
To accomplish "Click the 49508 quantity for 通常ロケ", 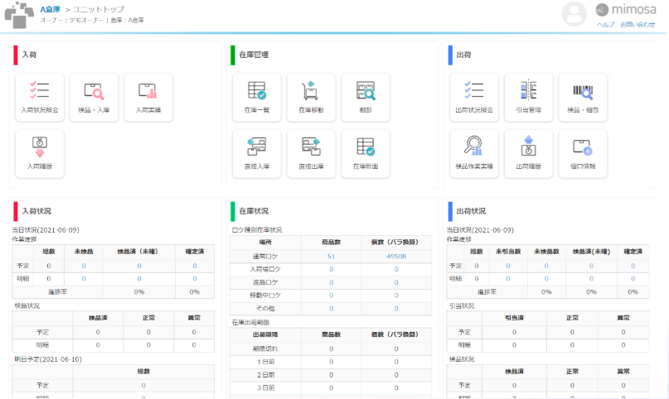I will pos(396,257).
